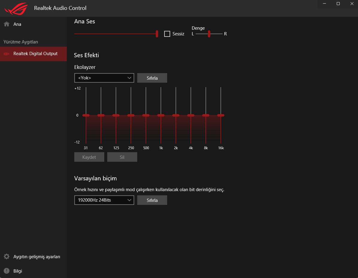Close the Realtek Audio Control window
358x278 pixels.
352,4
